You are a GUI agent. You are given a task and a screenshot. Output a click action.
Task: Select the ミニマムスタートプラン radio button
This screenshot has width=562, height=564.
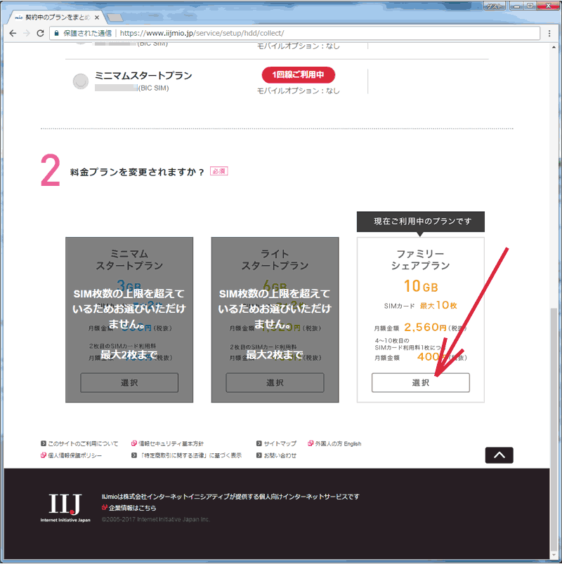(81, 81)
